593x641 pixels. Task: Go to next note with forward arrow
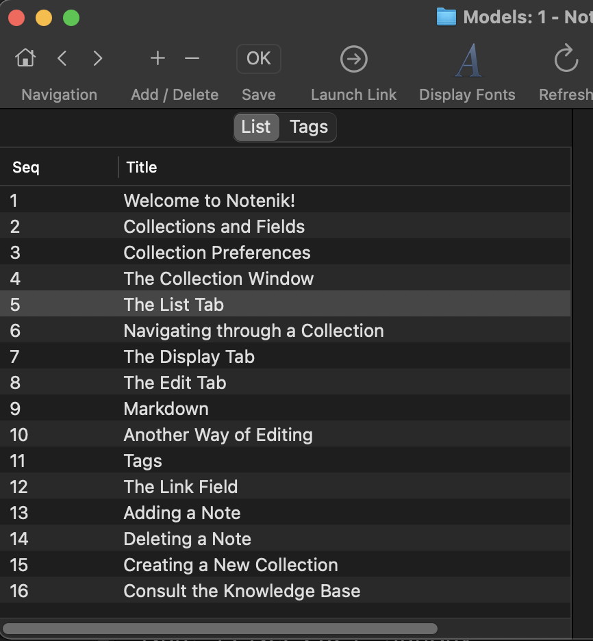pyautogui.click(x=98, y=59)
